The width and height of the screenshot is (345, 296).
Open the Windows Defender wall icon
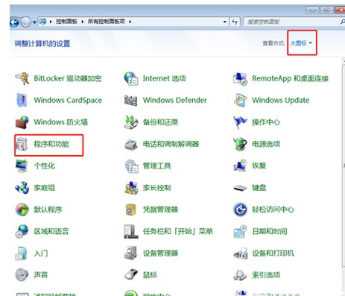pos(131,100)
